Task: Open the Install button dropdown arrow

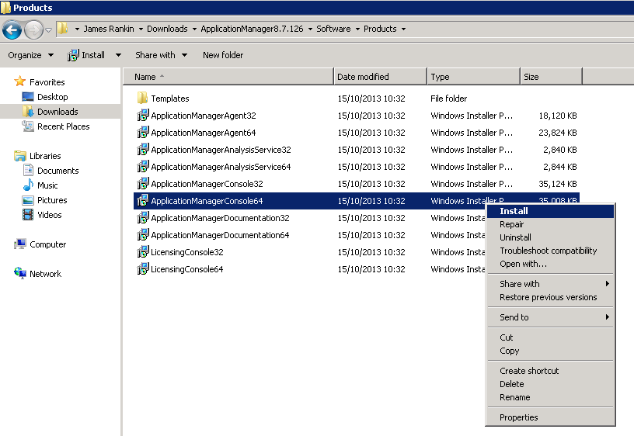Action: (x=118, y=55)
